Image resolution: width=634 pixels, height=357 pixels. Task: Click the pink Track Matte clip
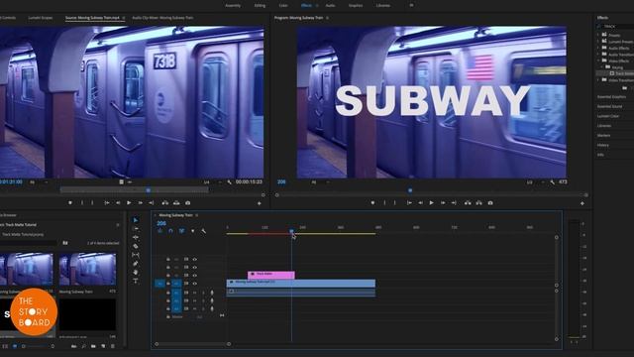click(271, 275)
